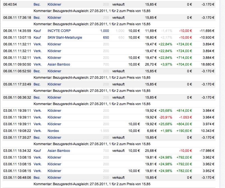
Task: Open Klöckner in the +782,00 € gain row
Action: click(54, 171)
